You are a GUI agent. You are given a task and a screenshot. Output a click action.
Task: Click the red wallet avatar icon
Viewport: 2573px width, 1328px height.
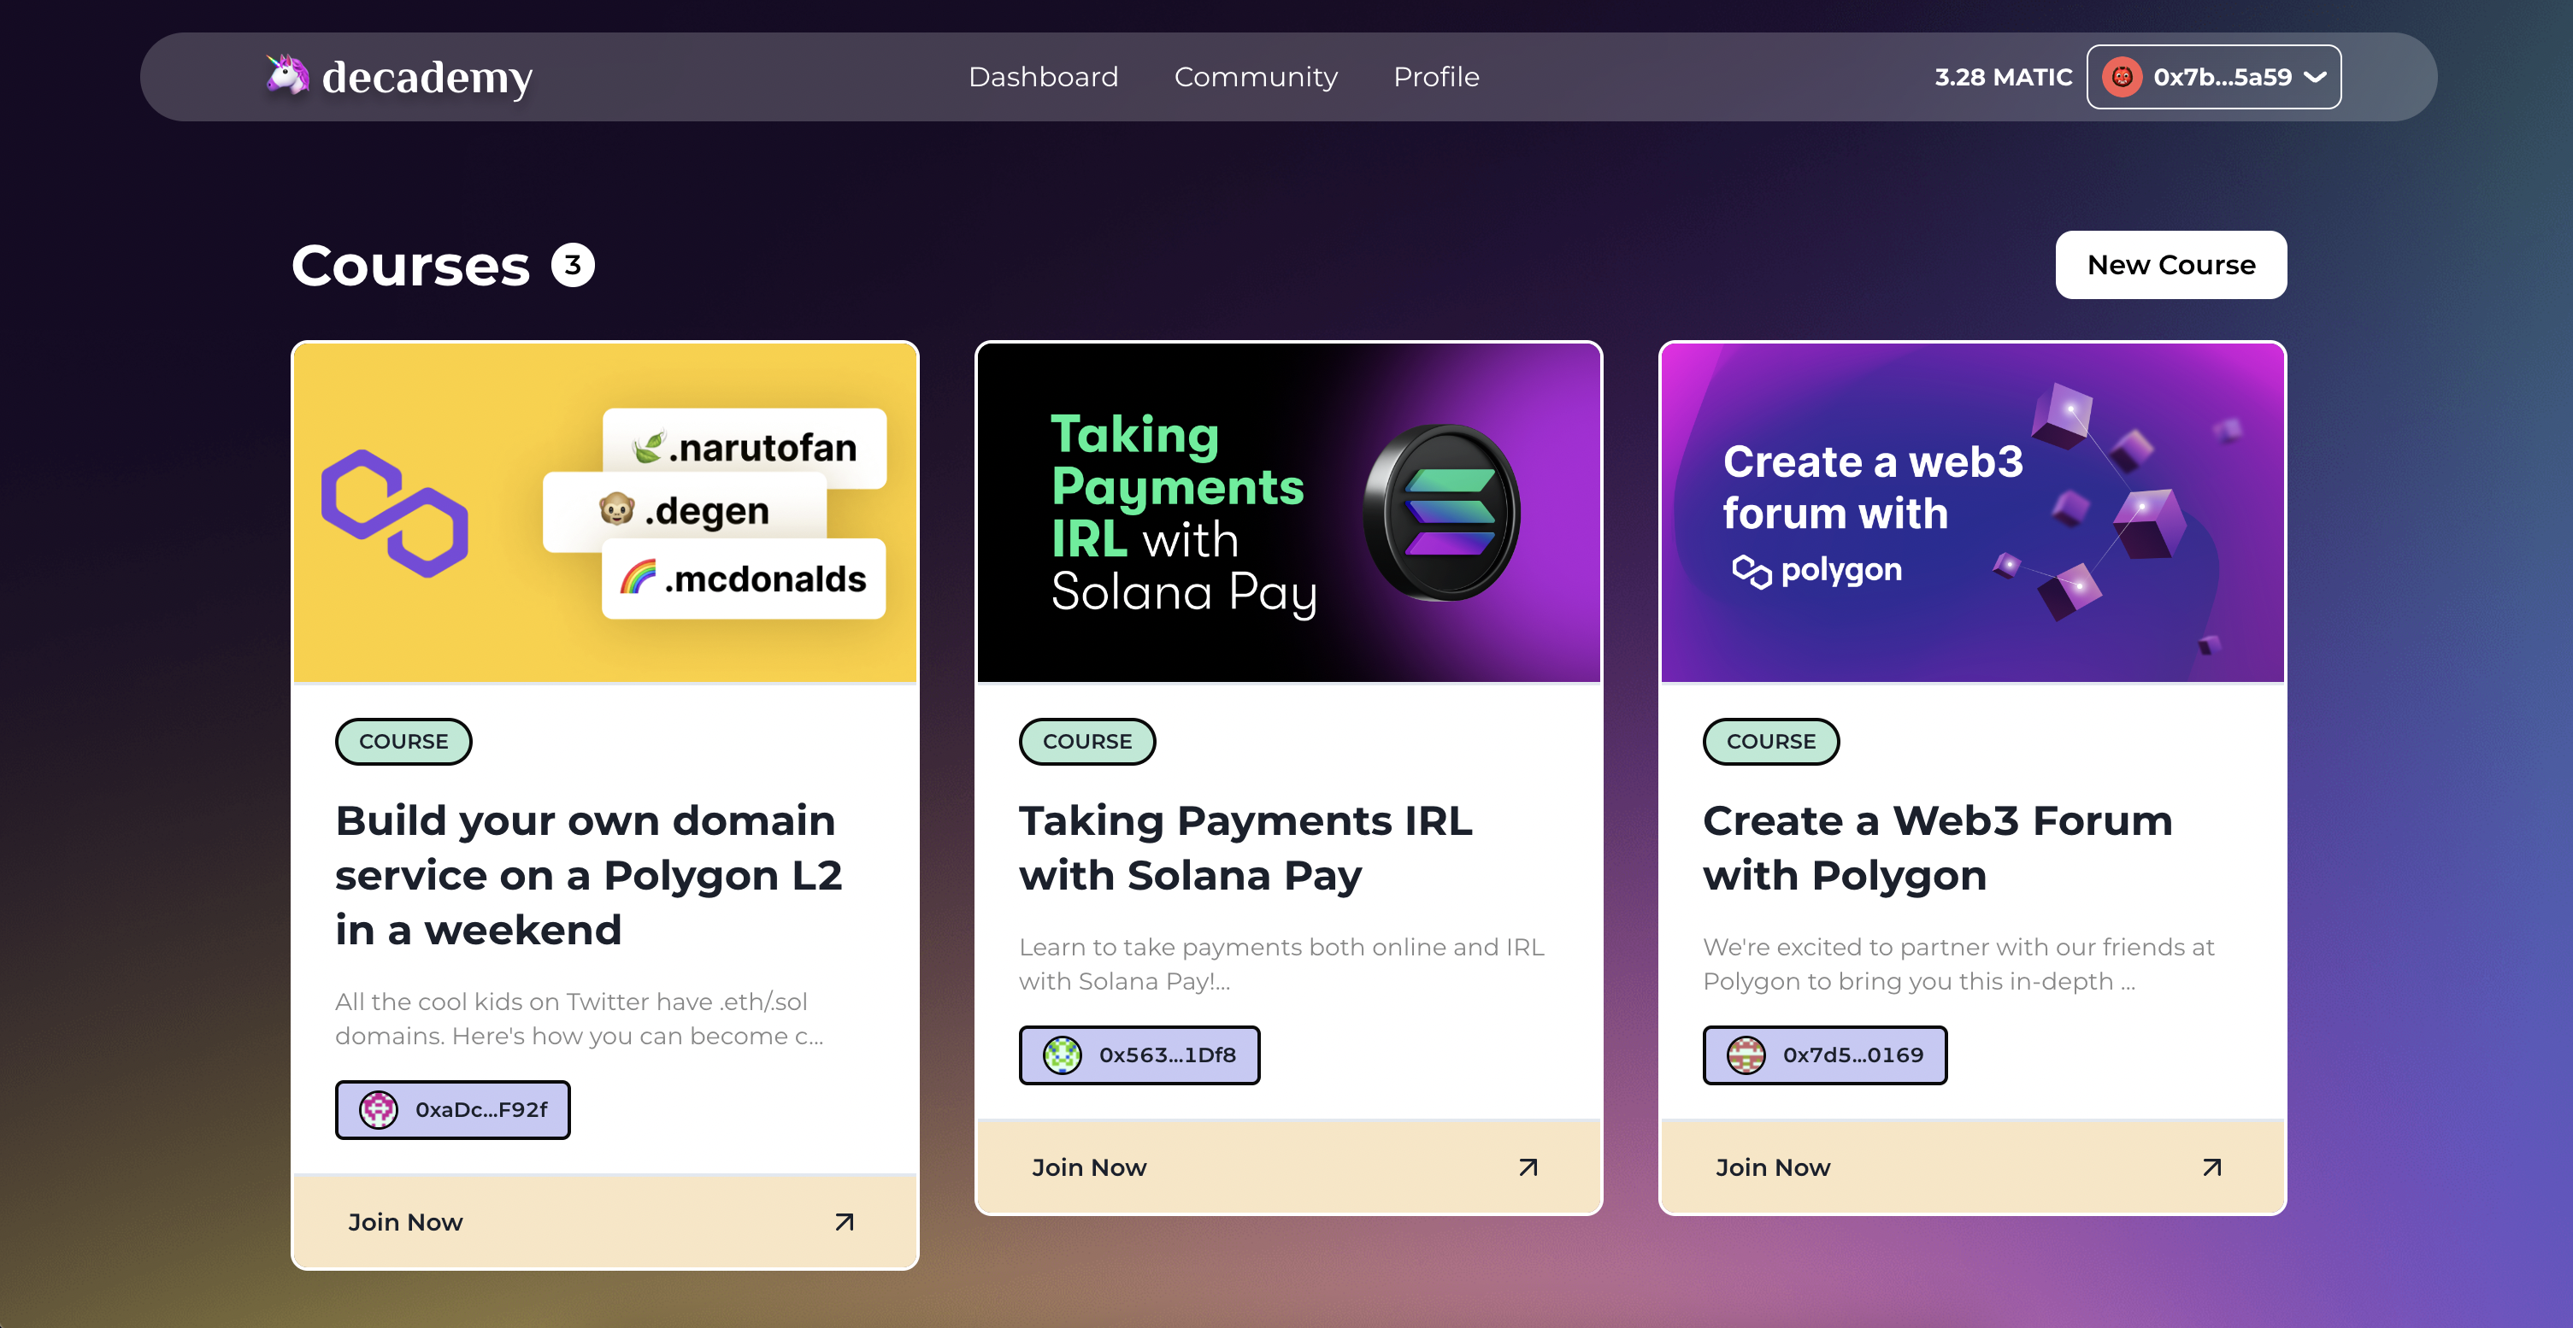coord(2122,77)
